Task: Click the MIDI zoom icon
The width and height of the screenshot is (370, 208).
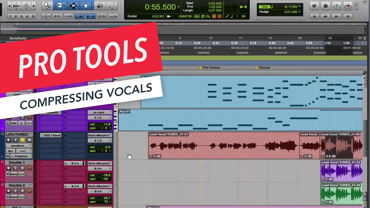Action: click(x=26, y=5)
